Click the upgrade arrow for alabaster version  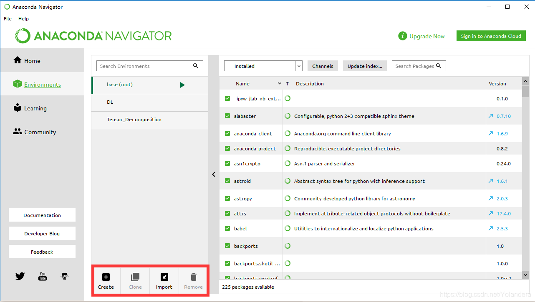tap(491, 116)
